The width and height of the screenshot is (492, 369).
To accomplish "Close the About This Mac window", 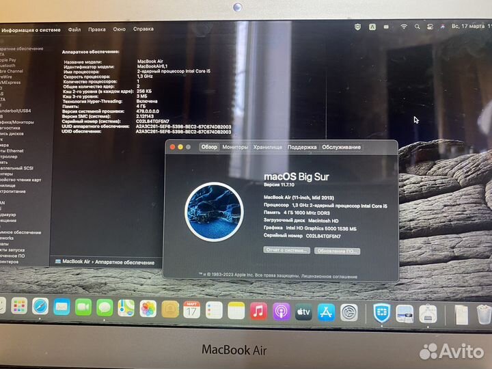I will click(172, 146).
